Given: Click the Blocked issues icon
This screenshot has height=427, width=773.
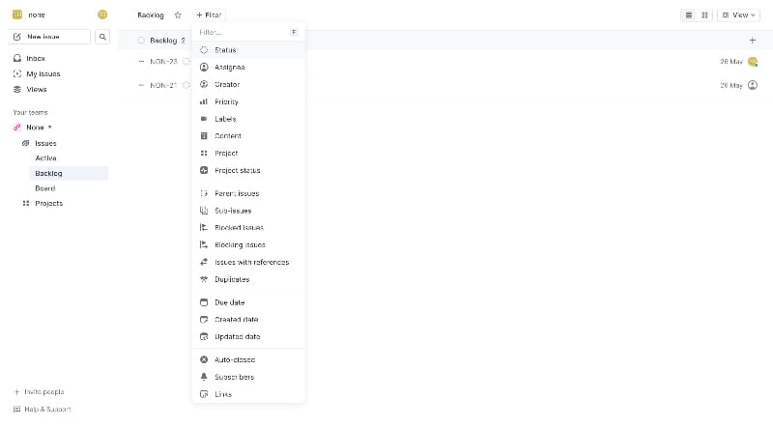Looking at the screenshot, I should (x=204, y=227).
